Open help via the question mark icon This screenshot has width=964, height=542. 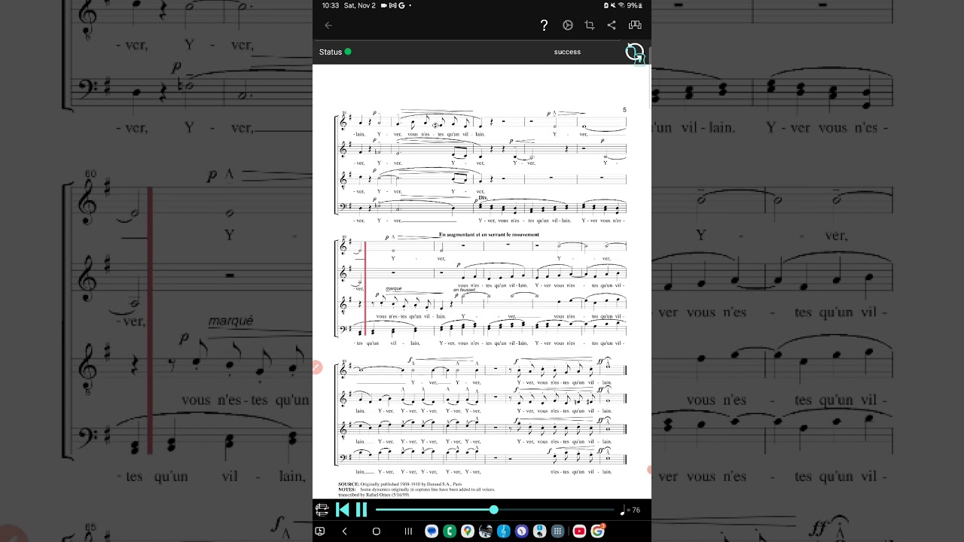tap(544, 26)
